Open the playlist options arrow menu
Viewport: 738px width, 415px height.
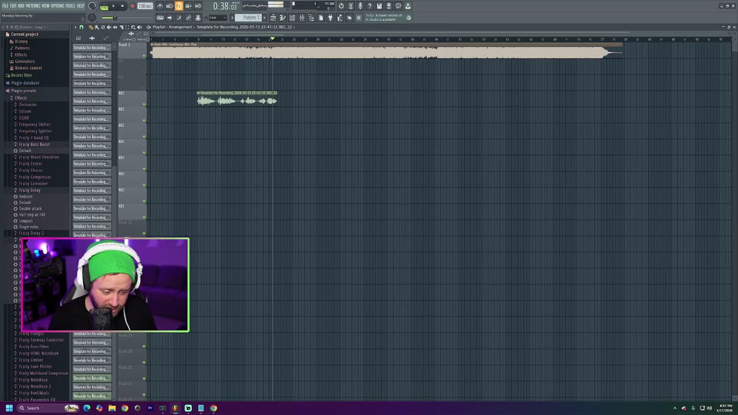click(x=76, y=27)
